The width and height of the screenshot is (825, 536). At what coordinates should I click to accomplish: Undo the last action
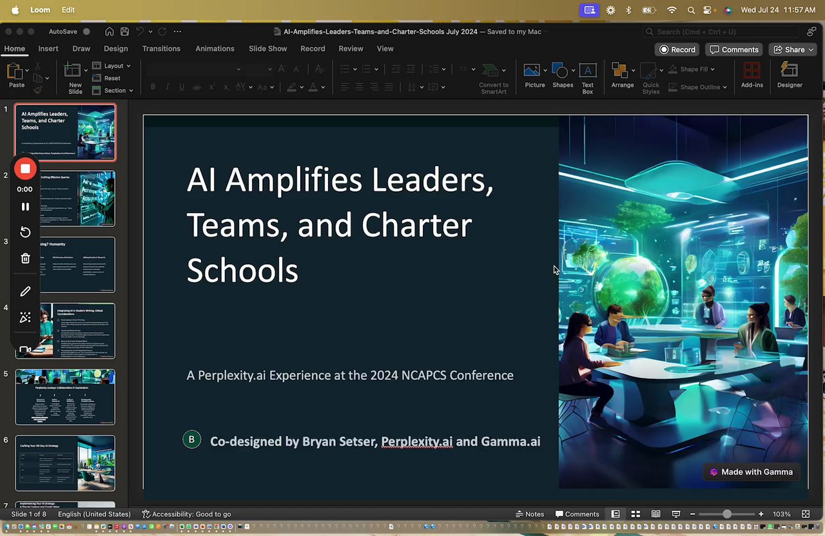pos(139,32)
